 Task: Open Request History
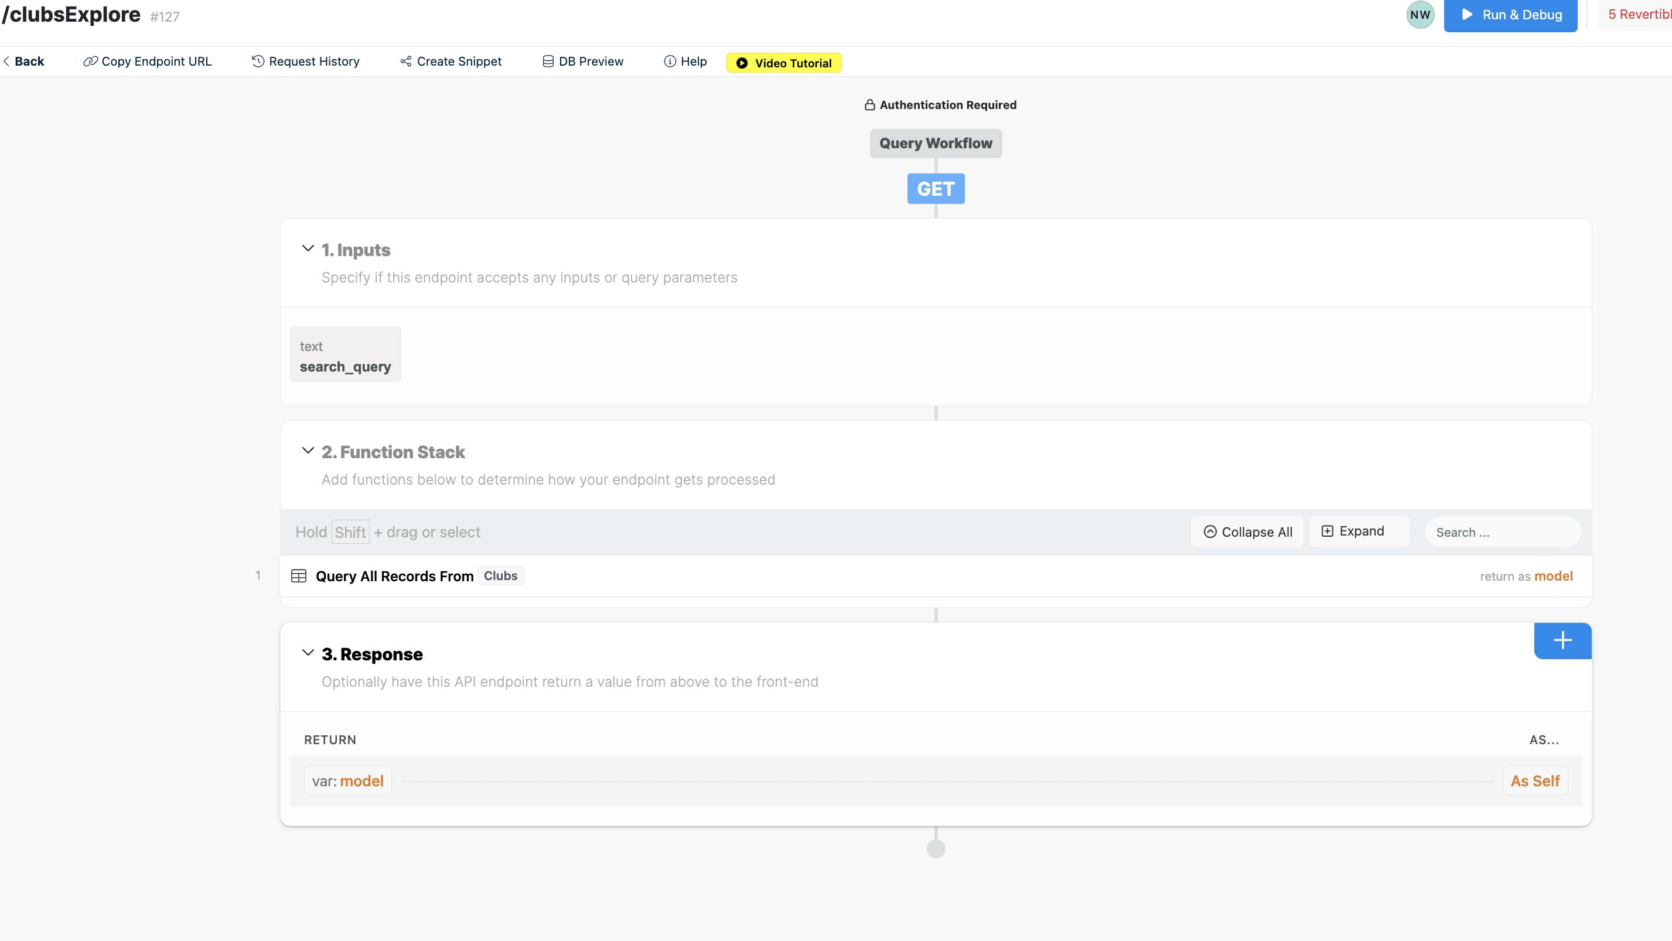coord(305,62)
